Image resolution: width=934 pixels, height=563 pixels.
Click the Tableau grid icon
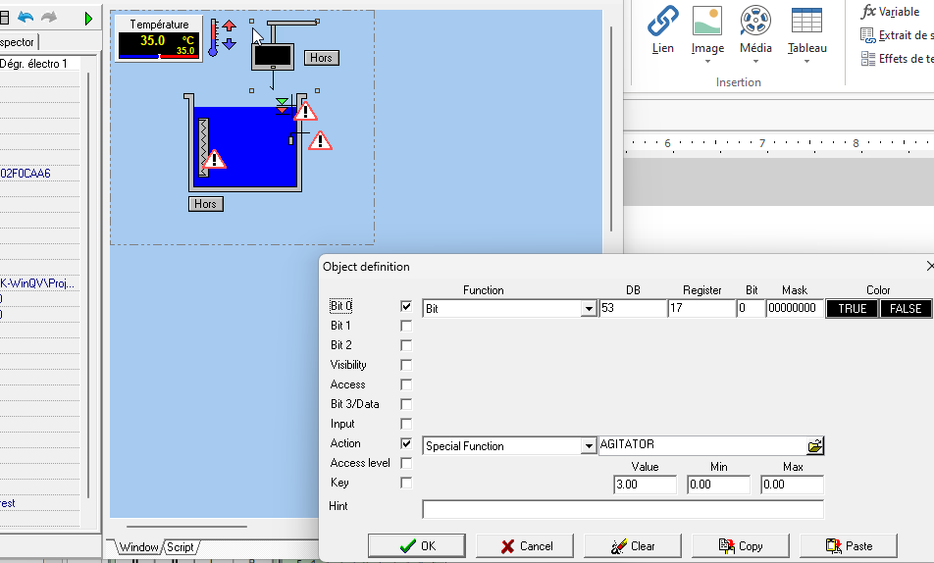pos(806,21)
